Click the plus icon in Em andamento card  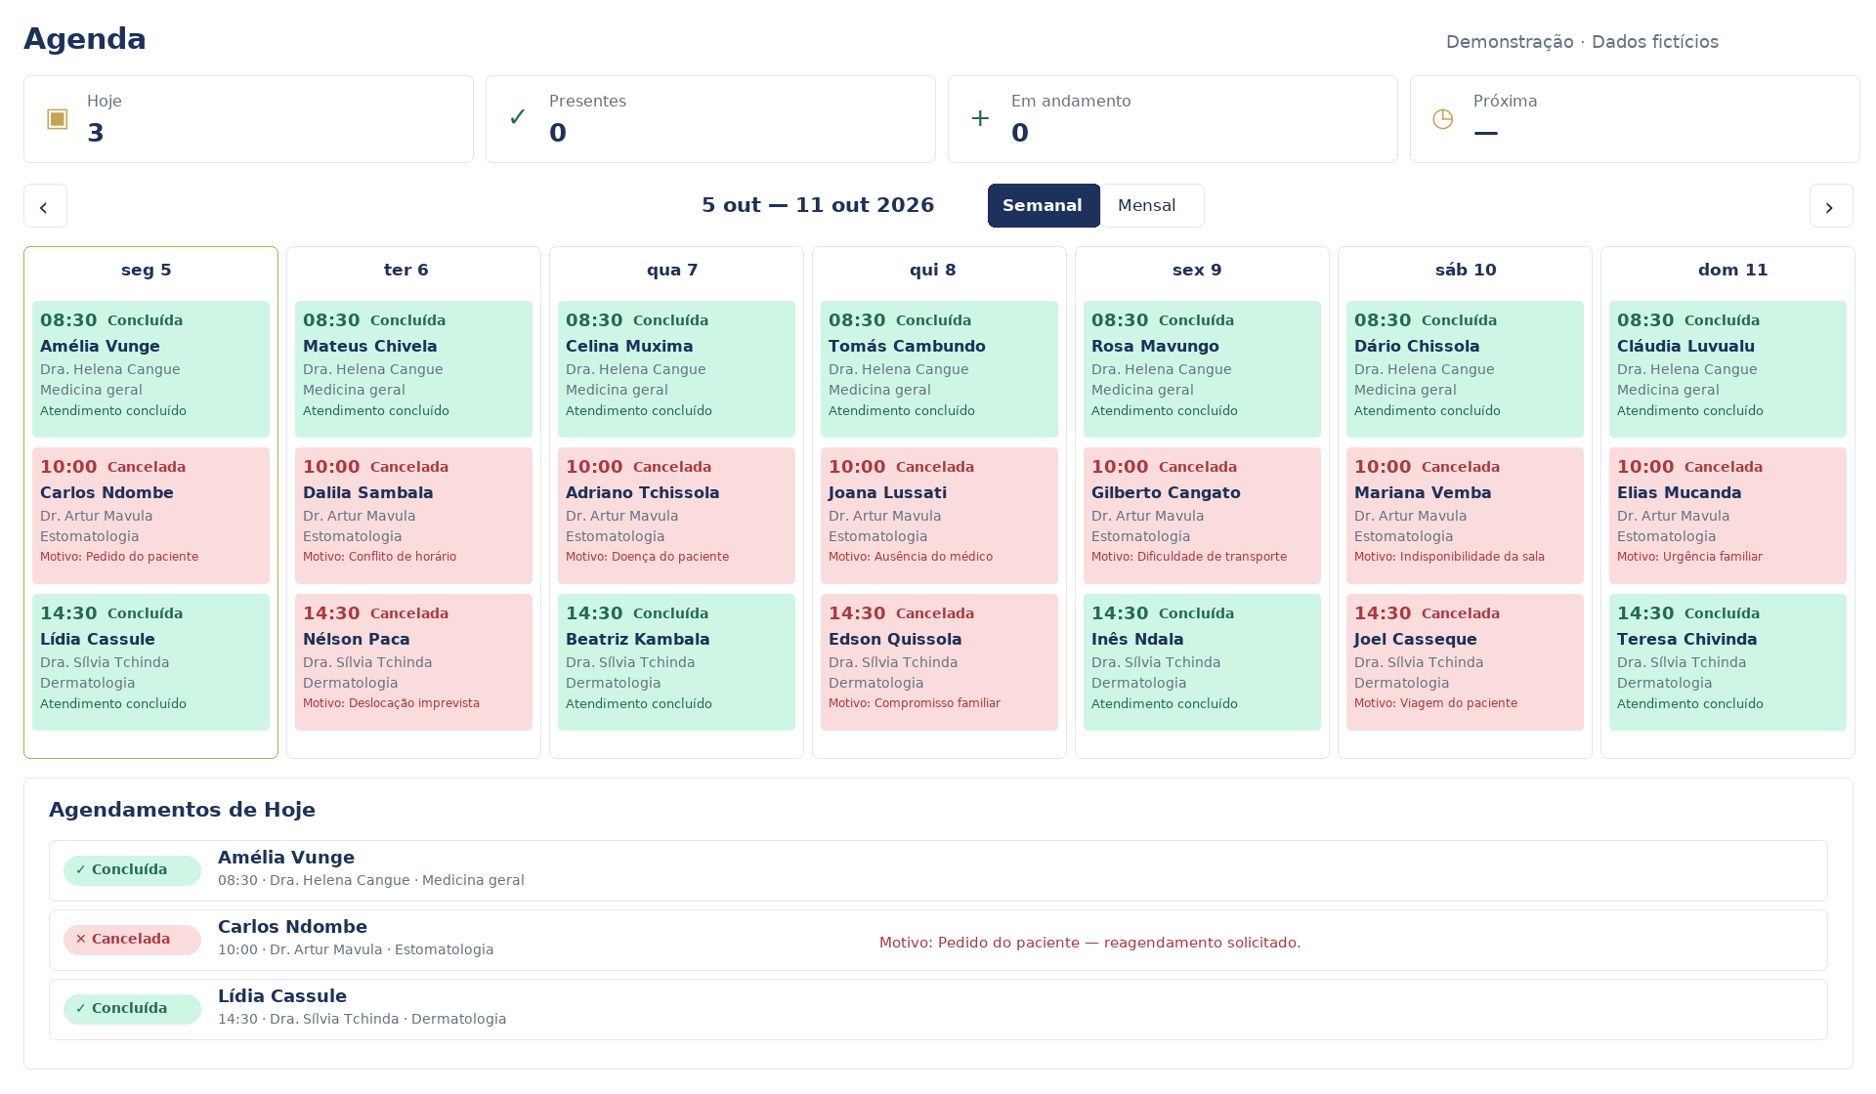point(980,119)
